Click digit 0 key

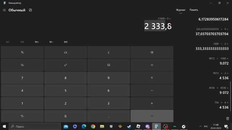pos(65,116)
